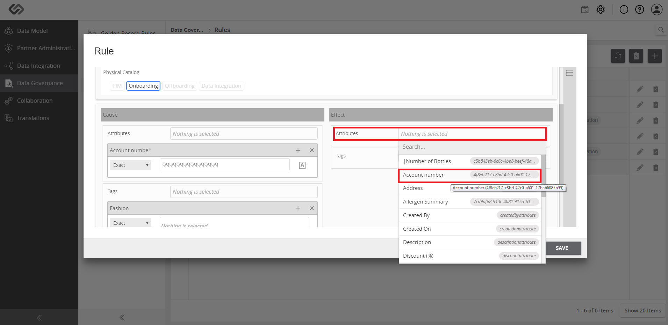Click the SAVE button
The height and width of the screenshot is (325, 668).
coord(562,248)
